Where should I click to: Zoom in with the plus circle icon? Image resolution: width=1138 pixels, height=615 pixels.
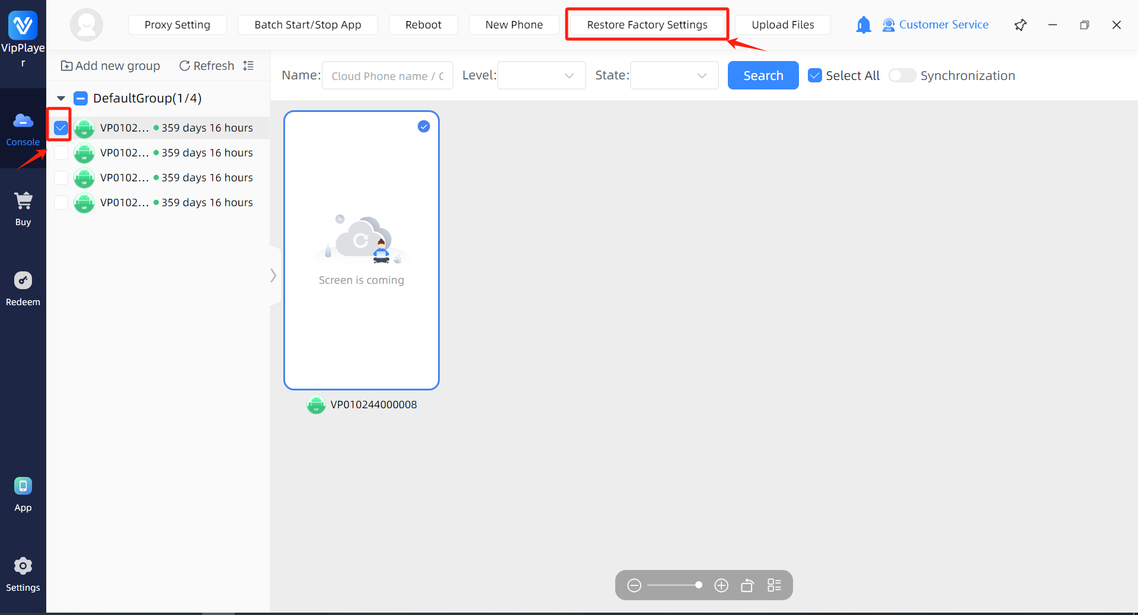[x=721, y=585]
